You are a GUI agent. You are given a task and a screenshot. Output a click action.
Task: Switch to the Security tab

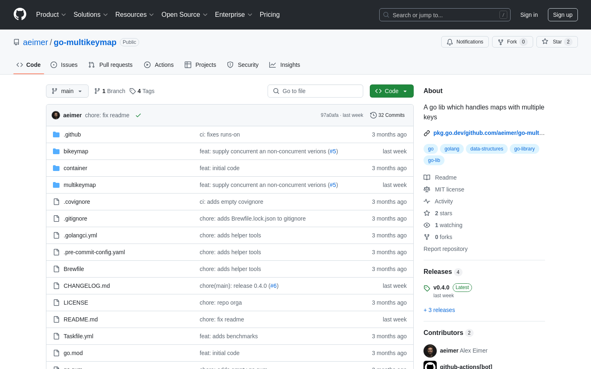pos(243,65)
